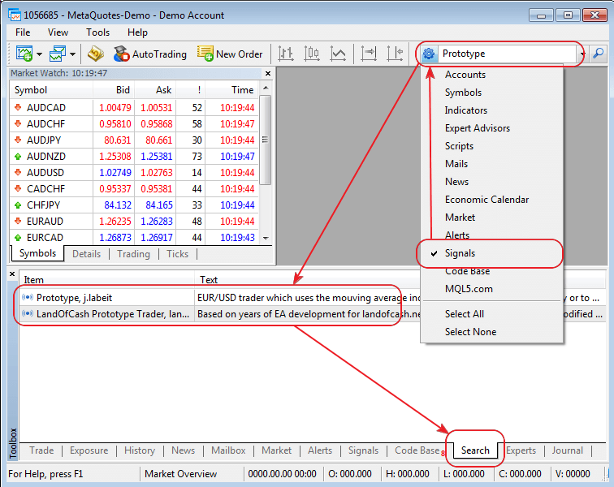Select the Candlesticks chart icon

(312, 54)
